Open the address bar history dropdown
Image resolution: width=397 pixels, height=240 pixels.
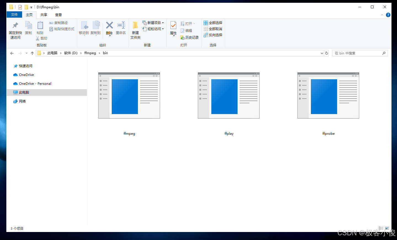(x=322, y=53)
